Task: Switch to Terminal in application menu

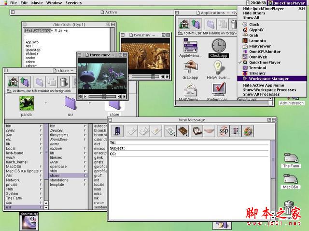Action: tap(272, 68)
